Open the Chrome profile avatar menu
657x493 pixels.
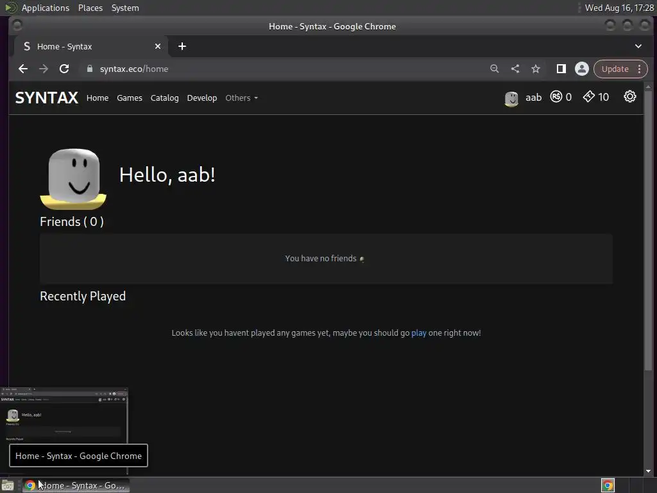581,69
